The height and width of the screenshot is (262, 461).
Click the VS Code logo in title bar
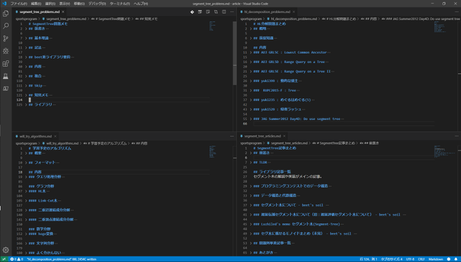coord(4,3)
